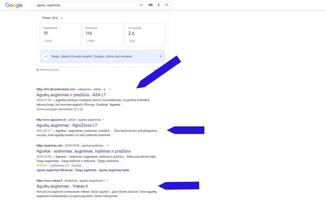326x204 pixels.
Task: Open the Vid. pozicija 2,6 card
Action: point(145,35)
